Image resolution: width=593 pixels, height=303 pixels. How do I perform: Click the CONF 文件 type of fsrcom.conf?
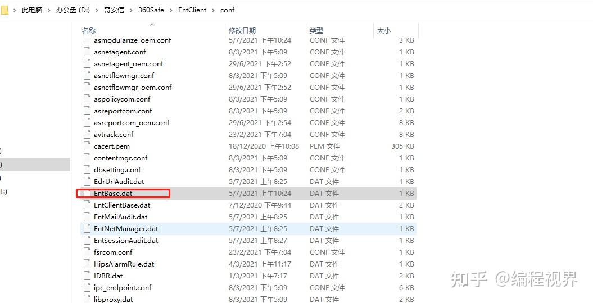click(x=327, y=252)
